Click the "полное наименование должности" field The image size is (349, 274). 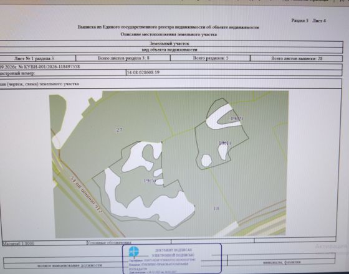tap(70, 265)
